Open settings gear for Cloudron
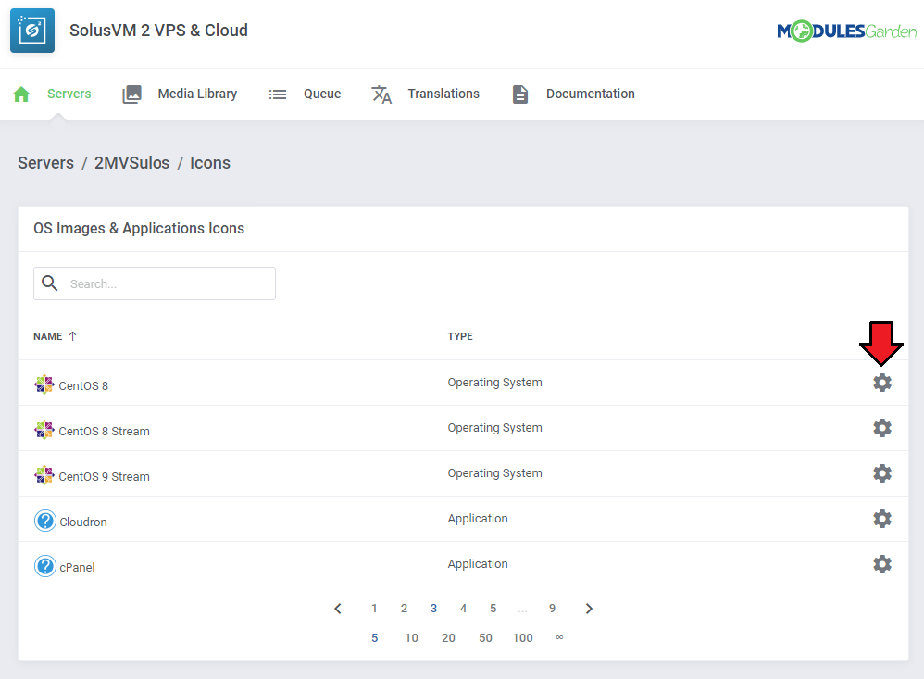 (x=882, y=519)
